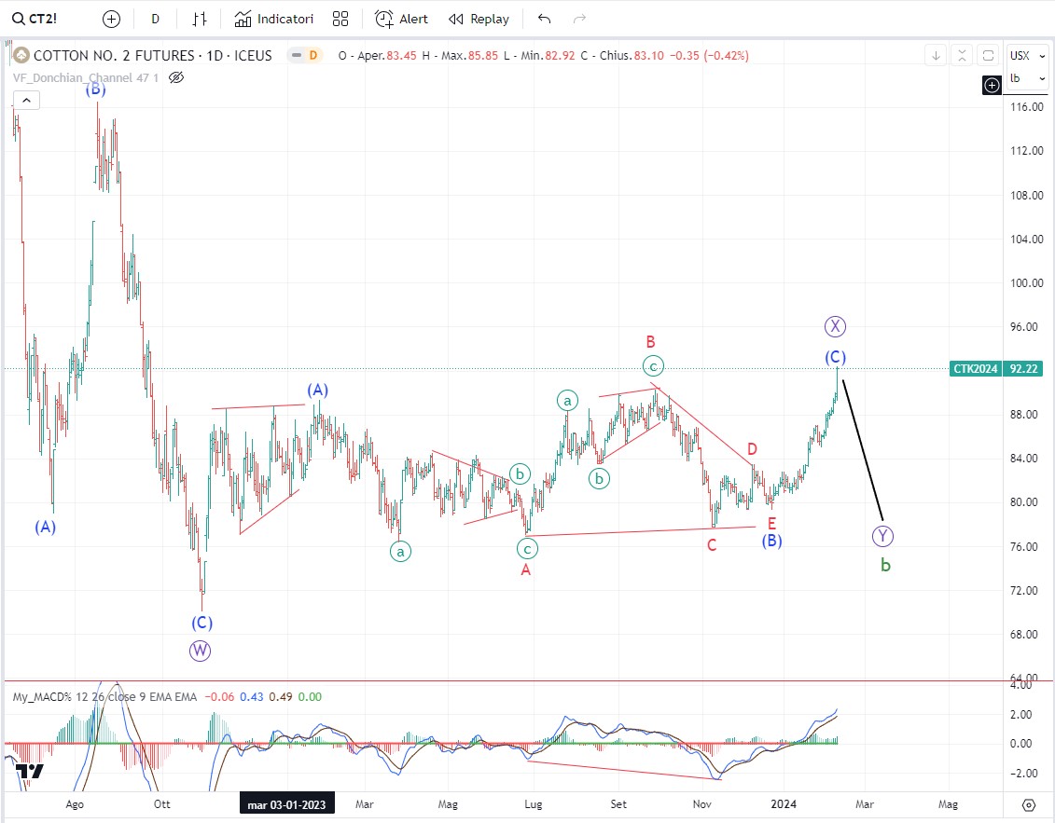Select the black projection trend line
Screen dimensions: 1055x823
(x=863, y=450)
